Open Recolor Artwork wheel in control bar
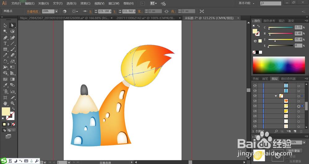This screenshot has width=309, height=164. click(65, 11)
